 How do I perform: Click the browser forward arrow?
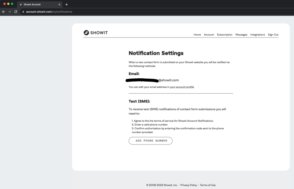pyautogui.click(x=10, y=12)
